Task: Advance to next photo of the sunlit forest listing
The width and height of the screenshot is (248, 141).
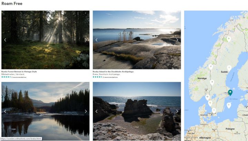Action: tap(86, 40)
